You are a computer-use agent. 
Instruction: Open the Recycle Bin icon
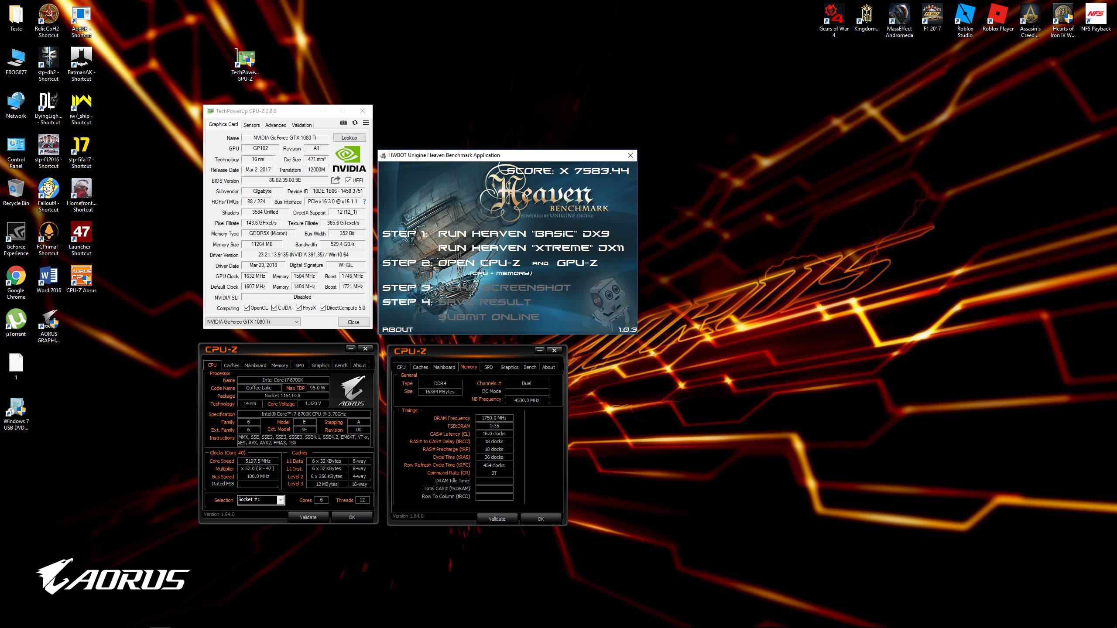pos(16,192)
